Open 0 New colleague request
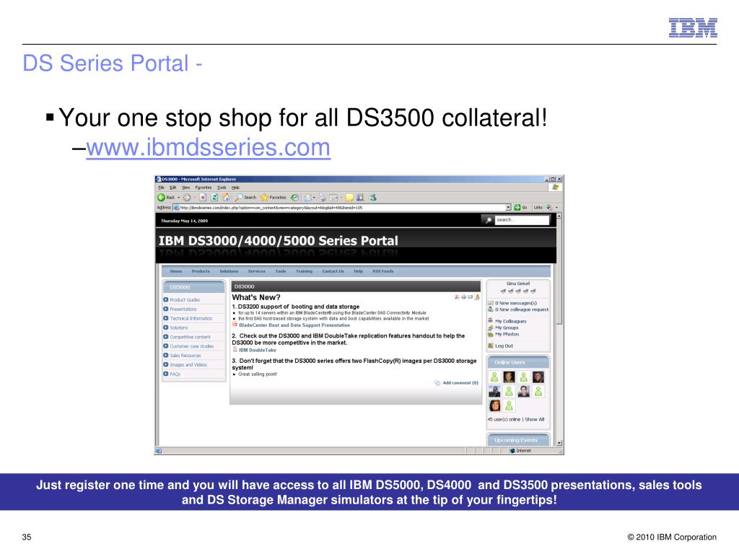The width and height of the screenshot is (739, 554). point(521,309)
